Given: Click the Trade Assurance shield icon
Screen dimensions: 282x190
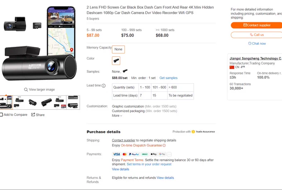Looking at the screenshot, I should pos(193,132).
